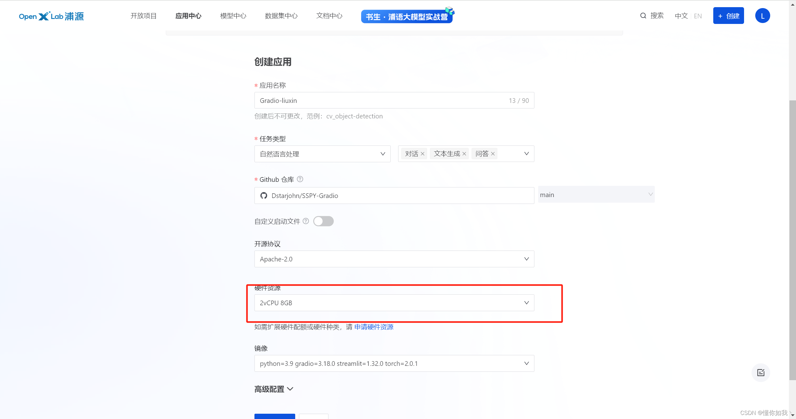Click the GitHub logo in the repository field

pos(264,196)
